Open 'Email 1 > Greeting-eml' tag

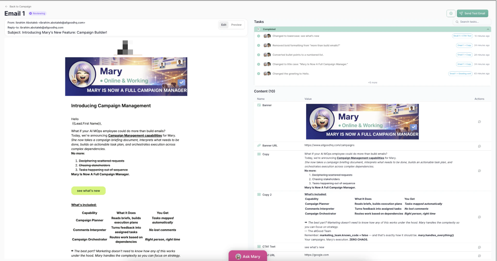pyautogui.click(x=460, y=73)
